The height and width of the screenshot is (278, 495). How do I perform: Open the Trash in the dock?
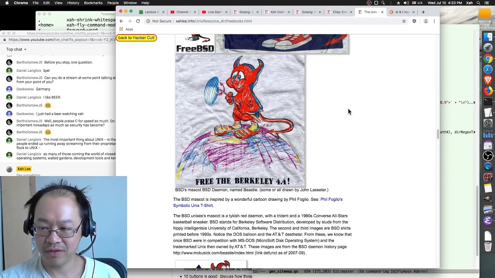coord(488,246)
